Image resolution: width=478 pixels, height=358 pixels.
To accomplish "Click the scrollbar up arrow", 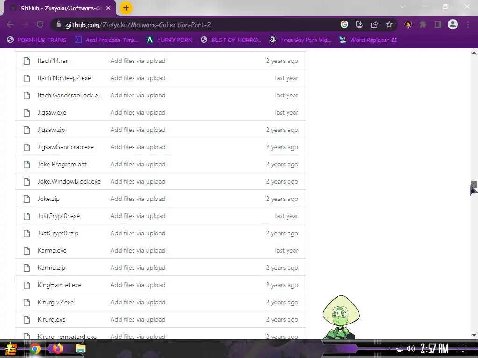I will pyautogui.click(x=474, y=53).
